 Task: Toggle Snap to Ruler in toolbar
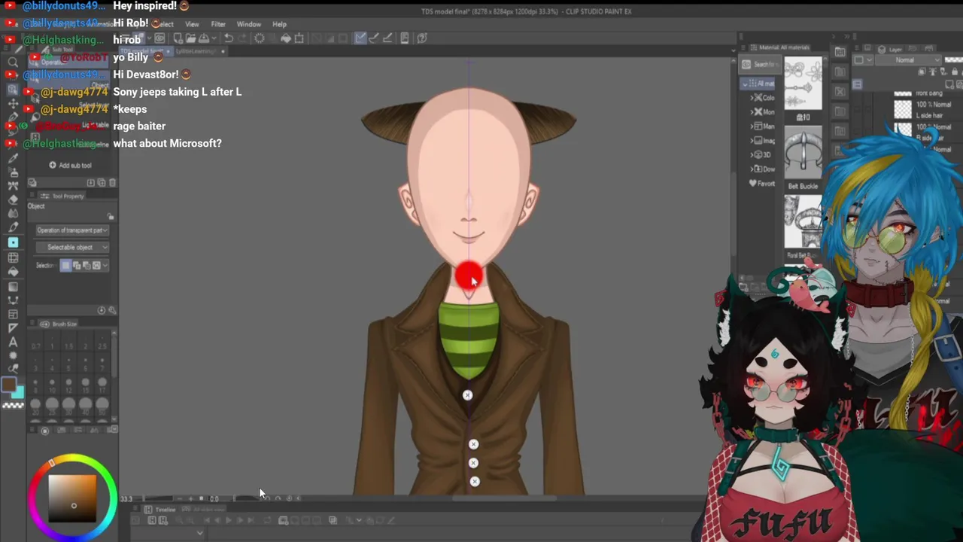360,38
